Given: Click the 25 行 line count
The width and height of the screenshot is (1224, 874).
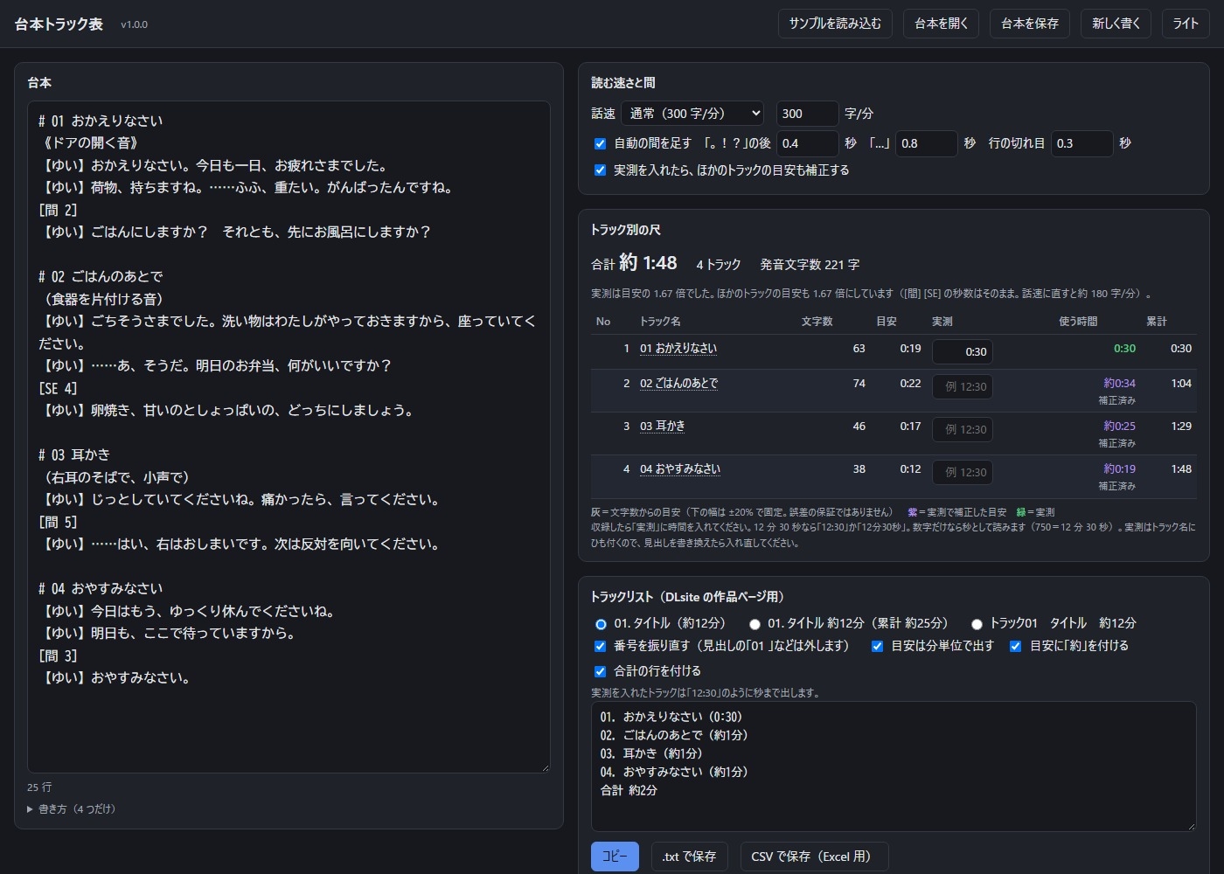Looking at the screenshot, I should 39,787.
